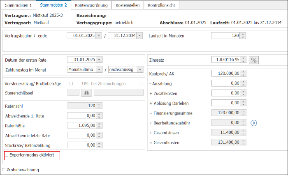Image resolution: width=288 pixels, height=175 pixels.
Task: Open the Vertragsende date dropdown
Action: pyautogui.click(x=139, y=36)
